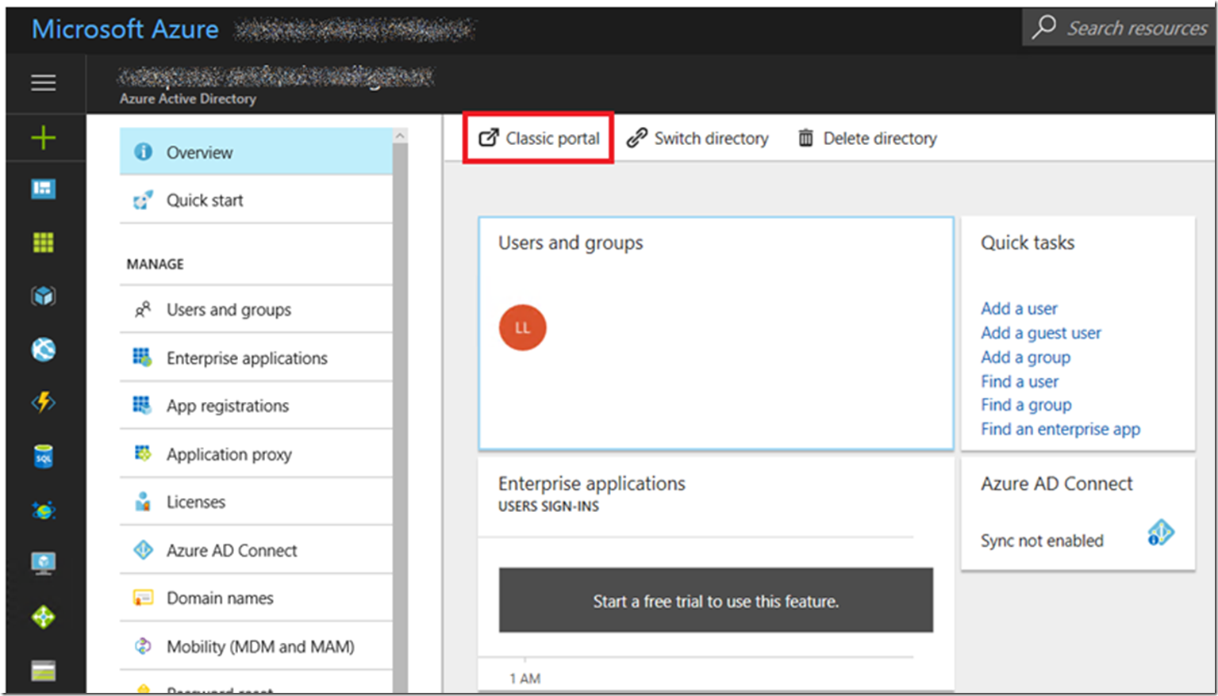Click Find a user link
The image size is (1218, 696).
point(1020,381)
